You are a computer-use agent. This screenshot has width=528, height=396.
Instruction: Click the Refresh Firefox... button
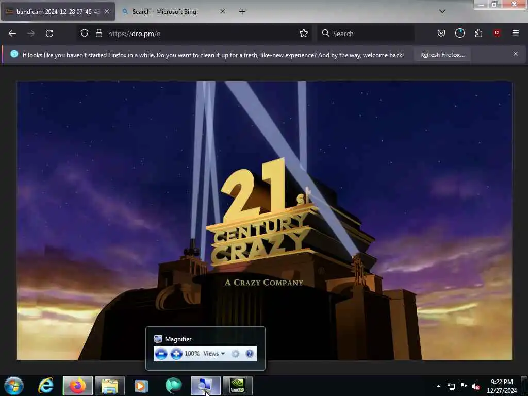[x=442, y=55]
